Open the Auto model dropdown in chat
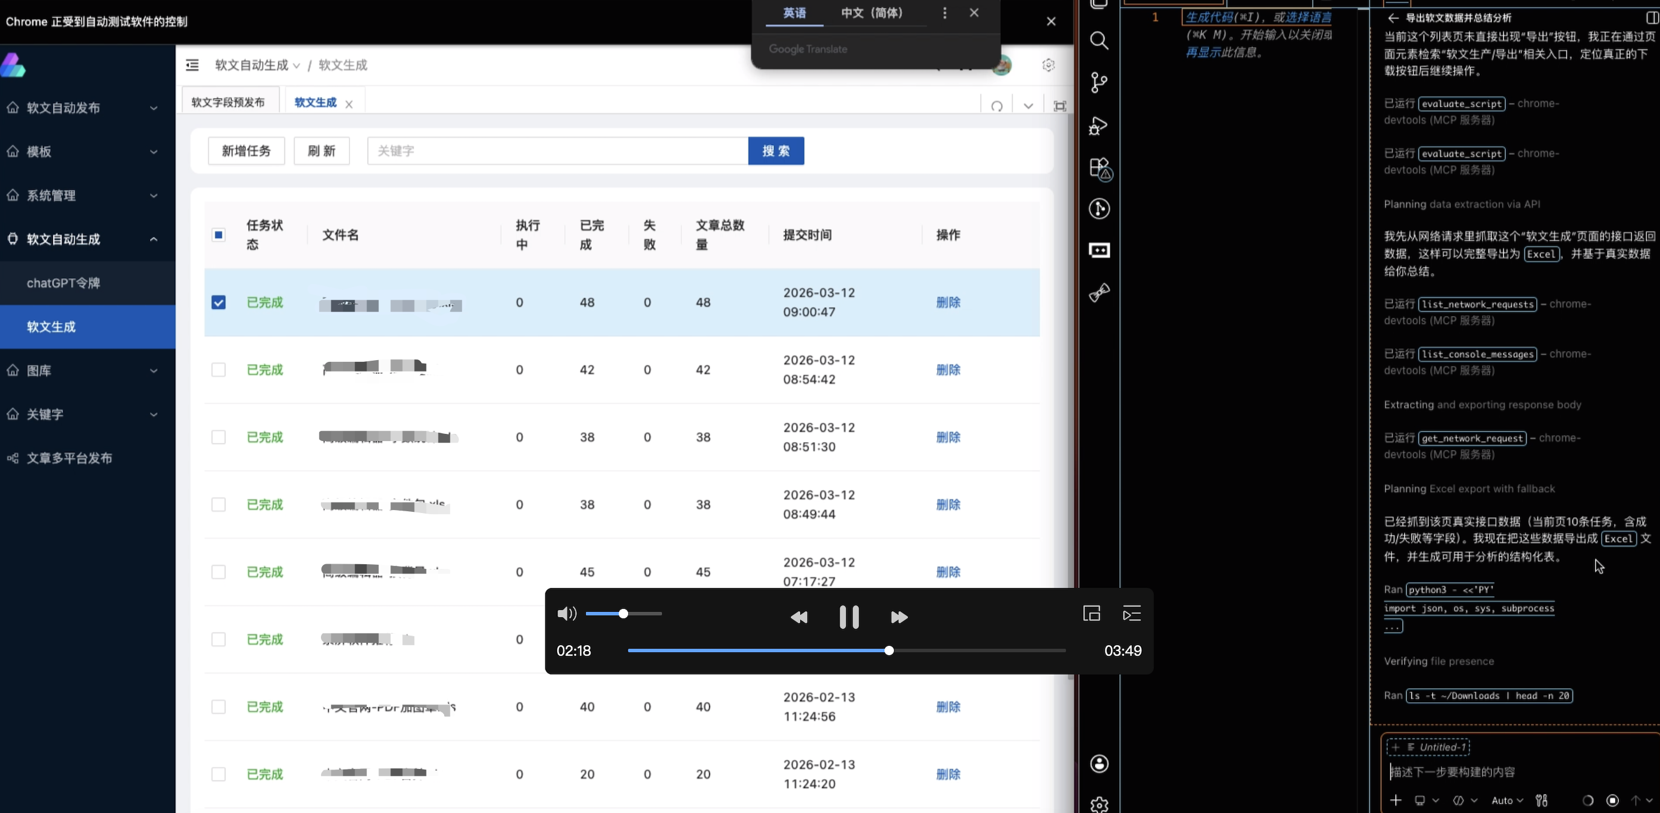Screen dimensions: 1660x813 tap(1506, 800)
